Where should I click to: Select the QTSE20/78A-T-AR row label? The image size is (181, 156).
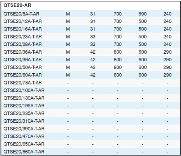click(22, 83)
